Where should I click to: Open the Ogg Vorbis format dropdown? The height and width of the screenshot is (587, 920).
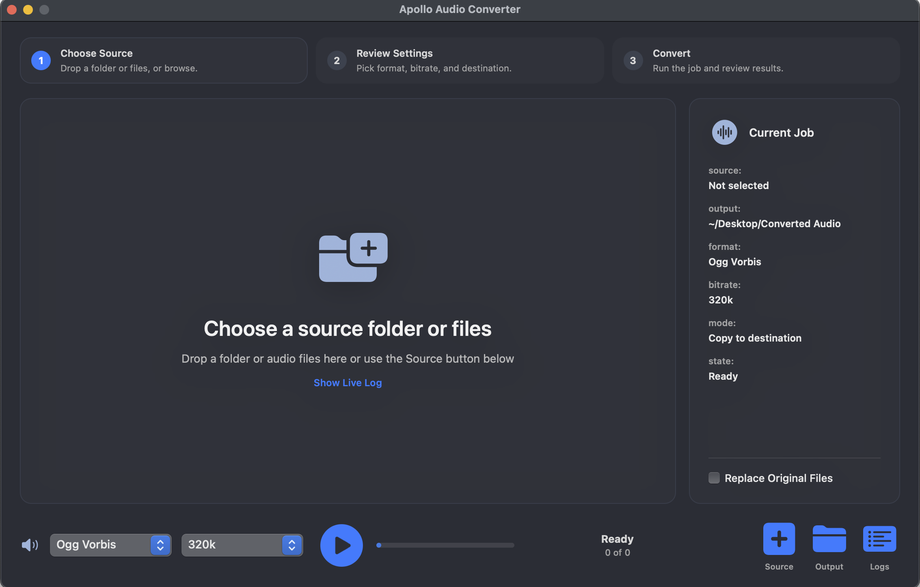110,545
